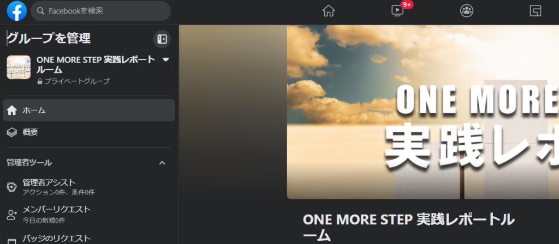
Task: Select 概要 in the sidebar menu
Action: [x=89, y=133]
